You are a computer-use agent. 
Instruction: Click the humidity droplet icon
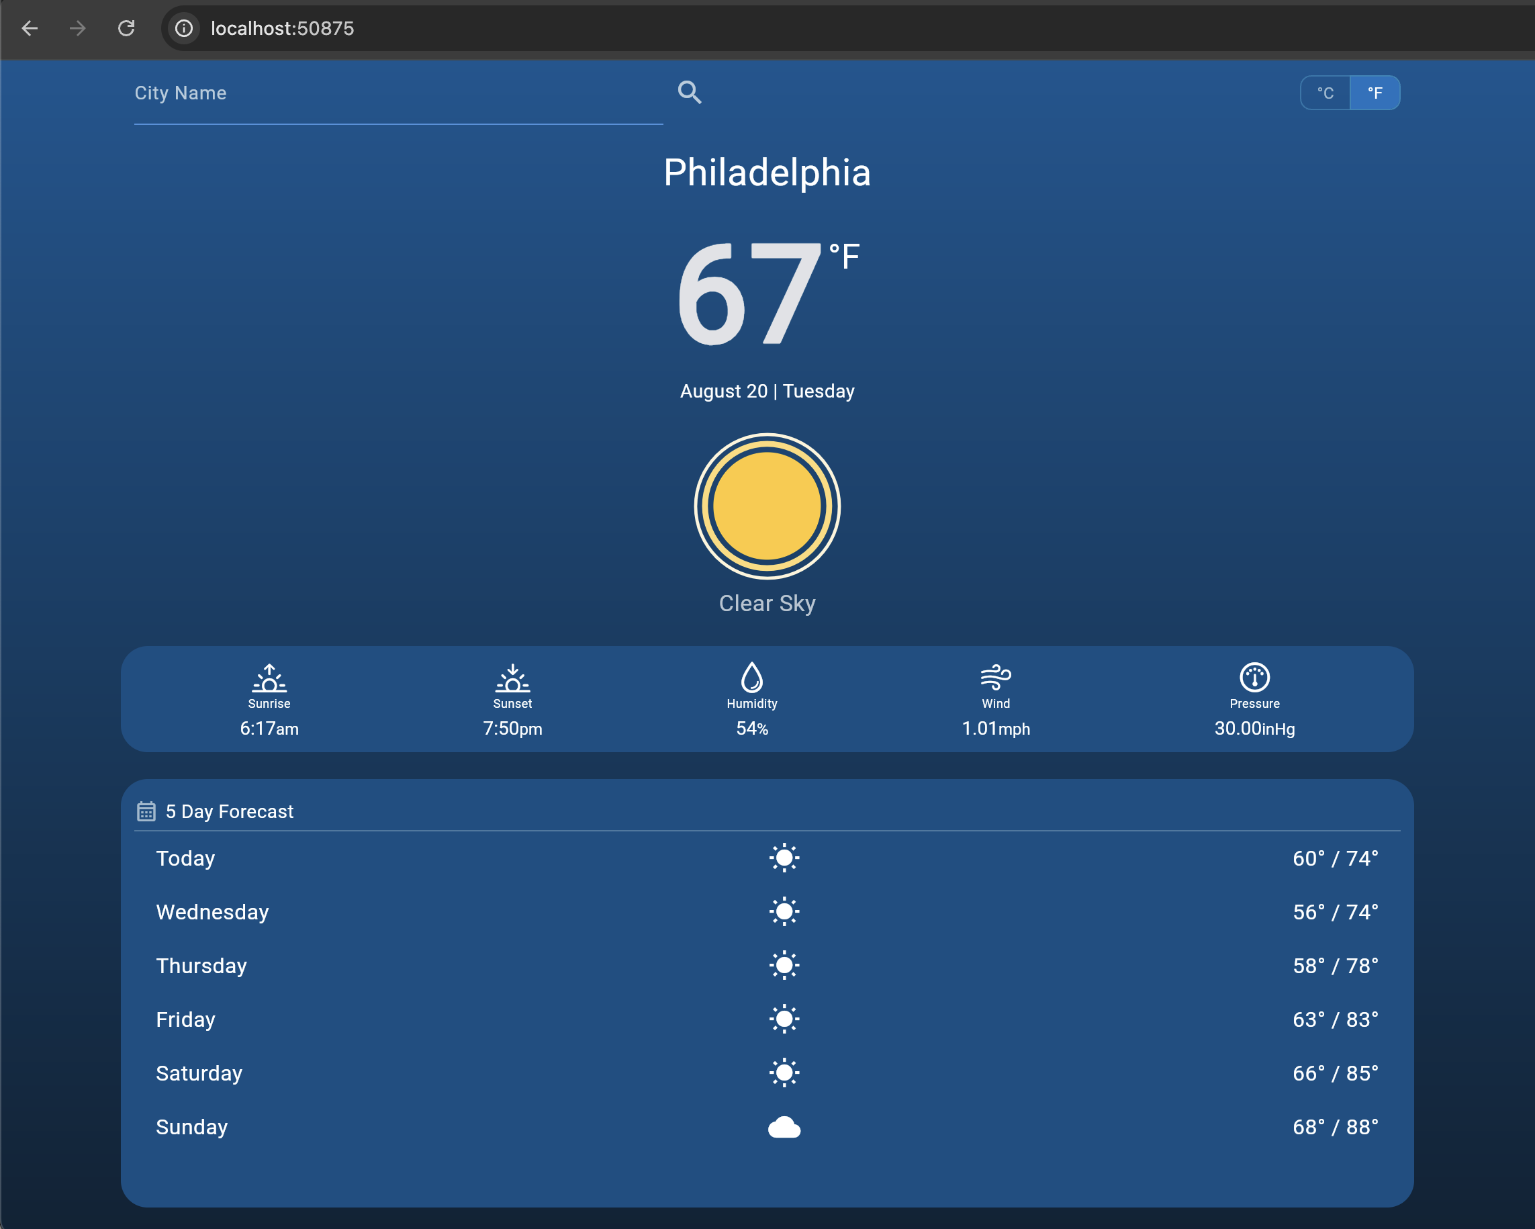752,677
